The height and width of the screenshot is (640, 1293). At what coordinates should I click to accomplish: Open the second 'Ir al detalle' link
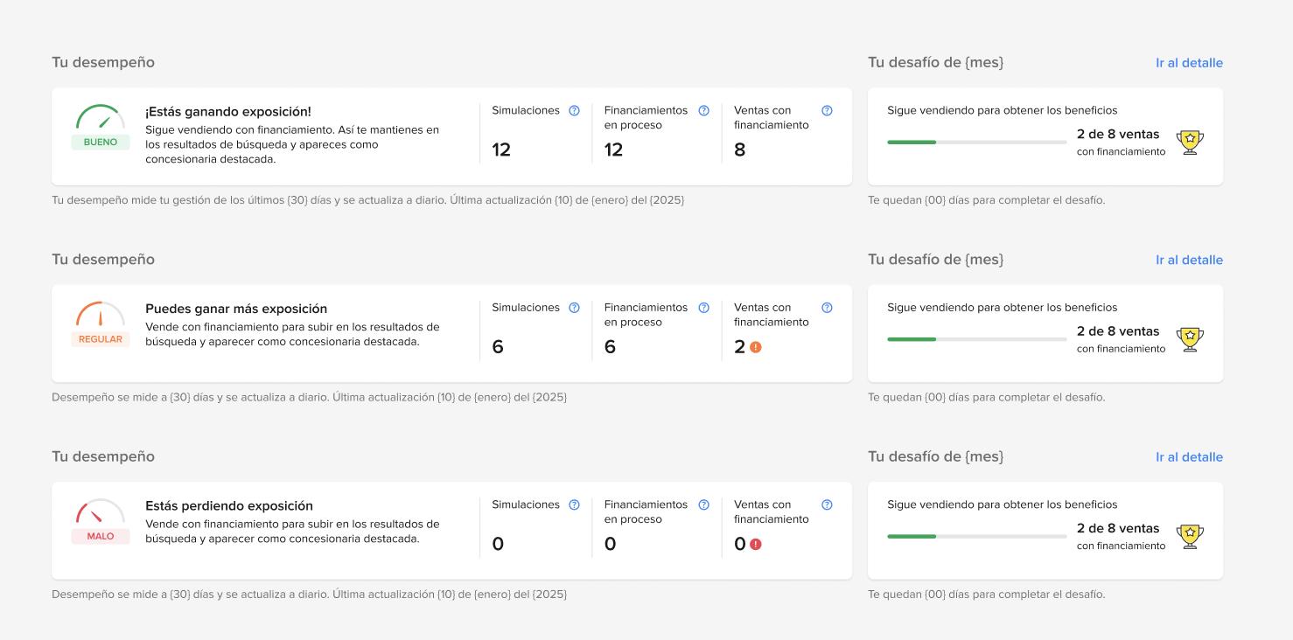click(x=1189, y=260)
